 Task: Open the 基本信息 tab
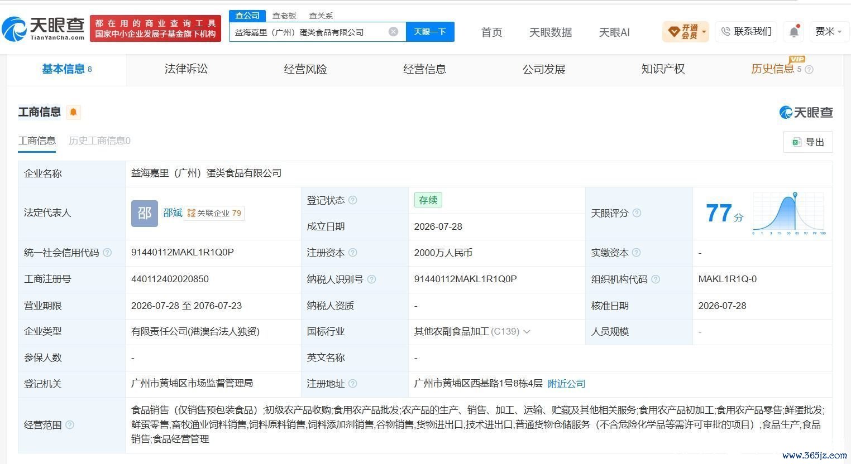pos(66,69)
